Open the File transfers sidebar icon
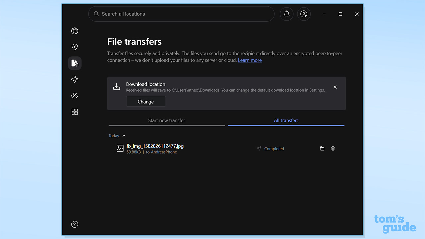The width and height of the screenshot is (425, 239). 75,63
